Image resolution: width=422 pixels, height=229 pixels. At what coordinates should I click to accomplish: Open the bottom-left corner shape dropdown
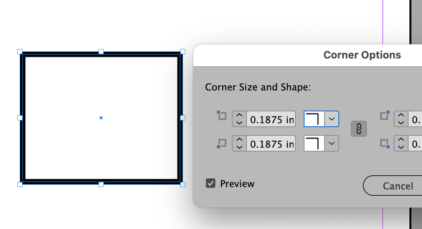coord(332,144)
